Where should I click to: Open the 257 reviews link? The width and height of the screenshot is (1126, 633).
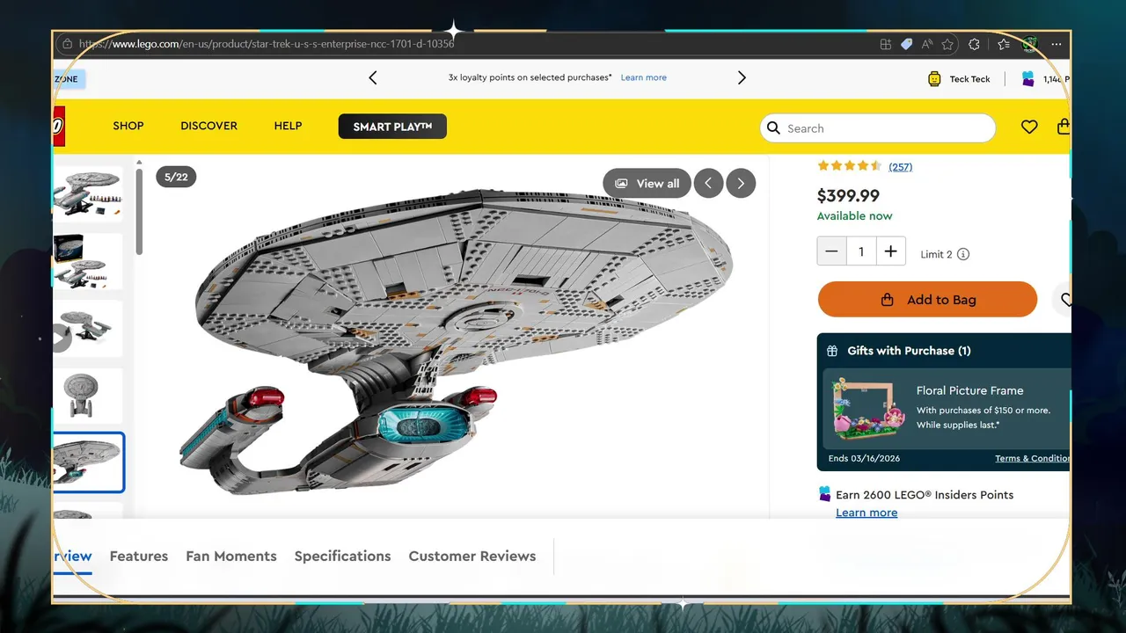point(900,166)
